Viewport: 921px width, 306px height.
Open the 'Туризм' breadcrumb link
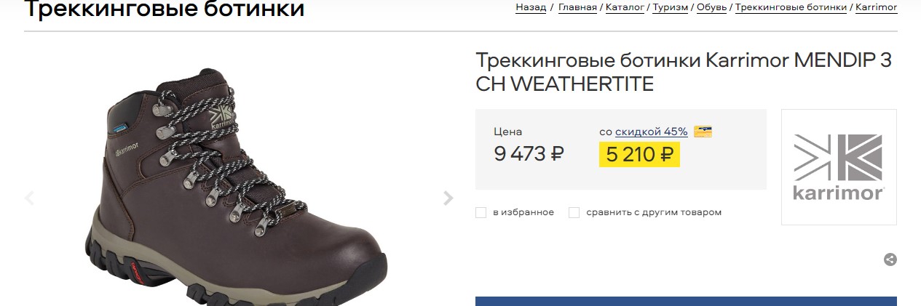671,7
